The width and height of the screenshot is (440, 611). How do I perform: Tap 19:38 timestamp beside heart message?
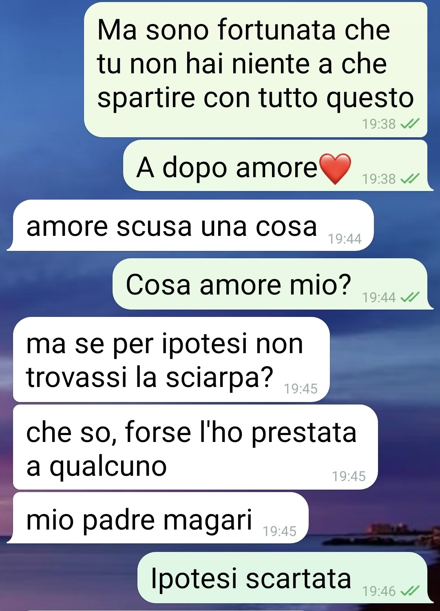pyautogui.click(x=379, y=179)
